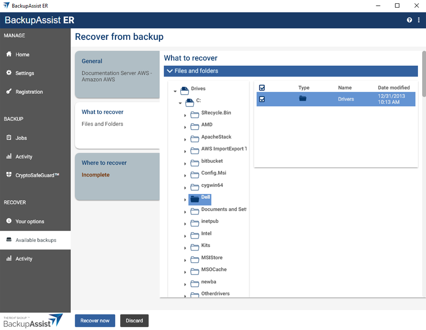This screenshot has width=426, height=330.
Task: Click the Config.Msi folder icon
Action: click(x=195, y=175)
